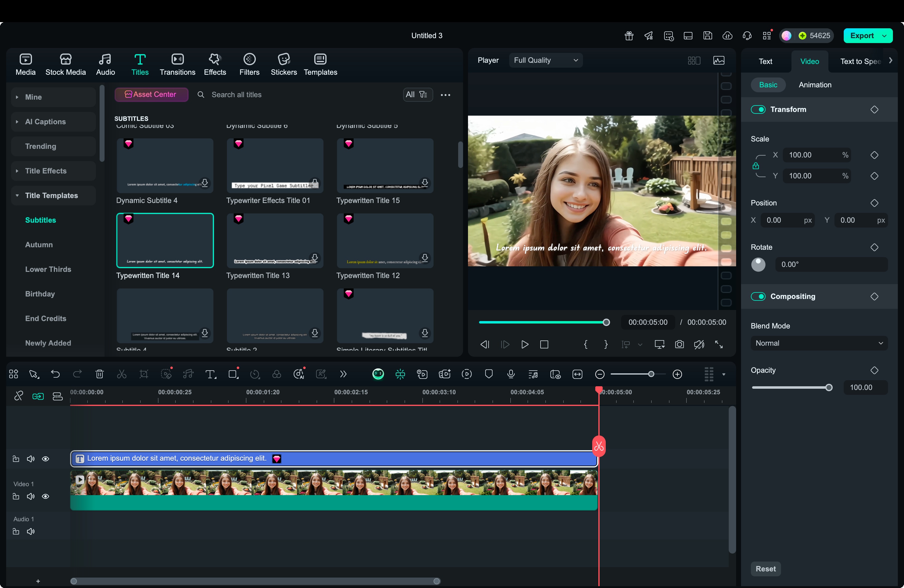Select the add text tool in timeline toolbar

(210, 374)
